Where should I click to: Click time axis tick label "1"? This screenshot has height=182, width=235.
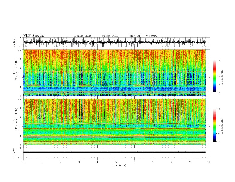click(x=42, y=162)
